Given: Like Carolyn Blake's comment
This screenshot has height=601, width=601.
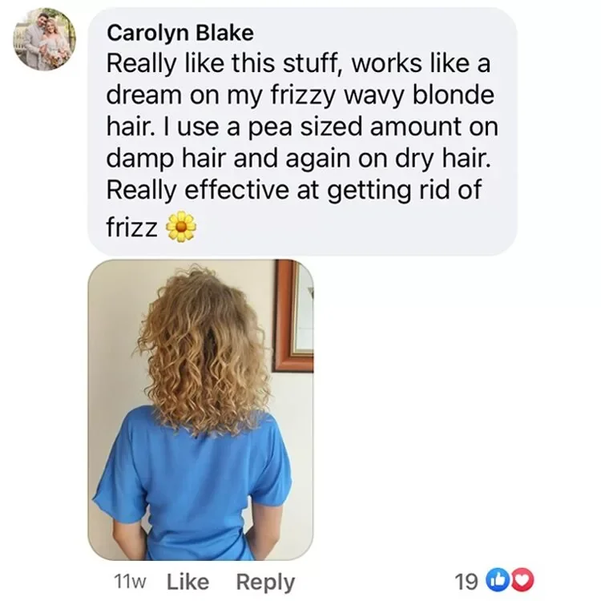Looking at the screenshot, I should [188, 582].
